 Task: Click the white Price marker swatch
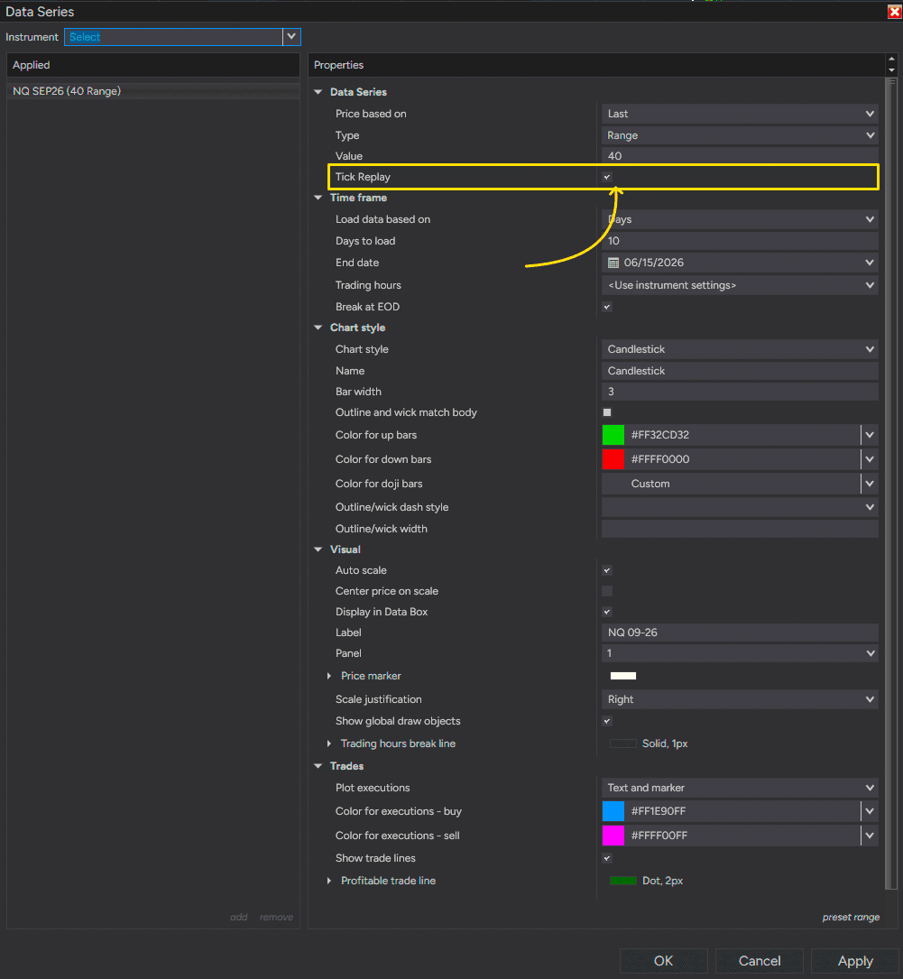click(x=622, y=676)
